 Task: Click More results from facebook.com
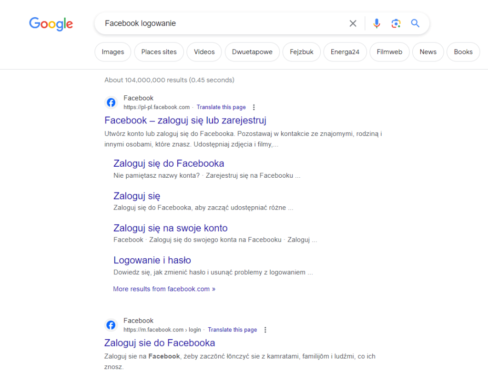point(164,289)
